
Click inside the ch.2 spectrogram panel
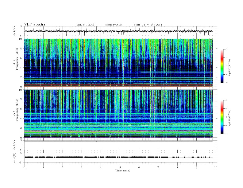[118, 113]
